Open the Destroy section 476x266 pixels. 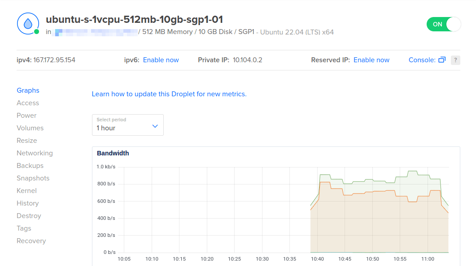29,215
